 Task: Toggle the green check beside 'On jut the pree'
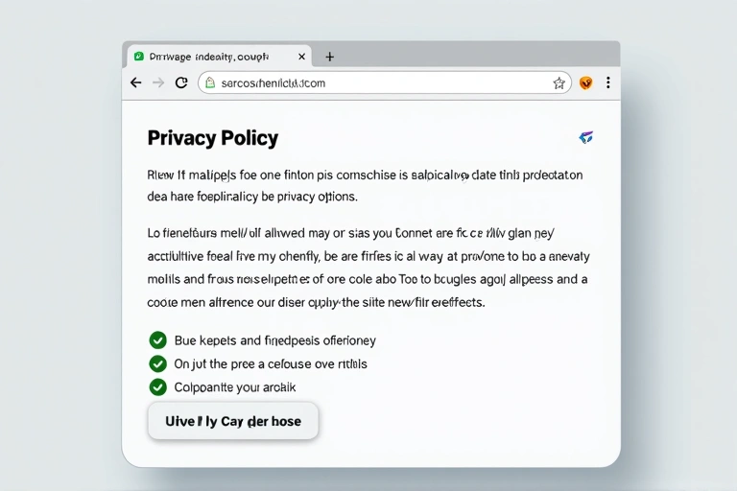(158, 363)
